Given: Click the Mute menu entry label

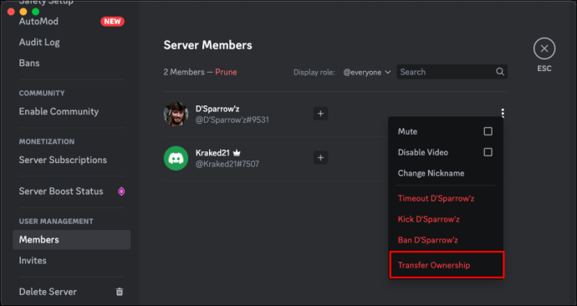Looking at the screenshot, I should click(x=407, y=131).
